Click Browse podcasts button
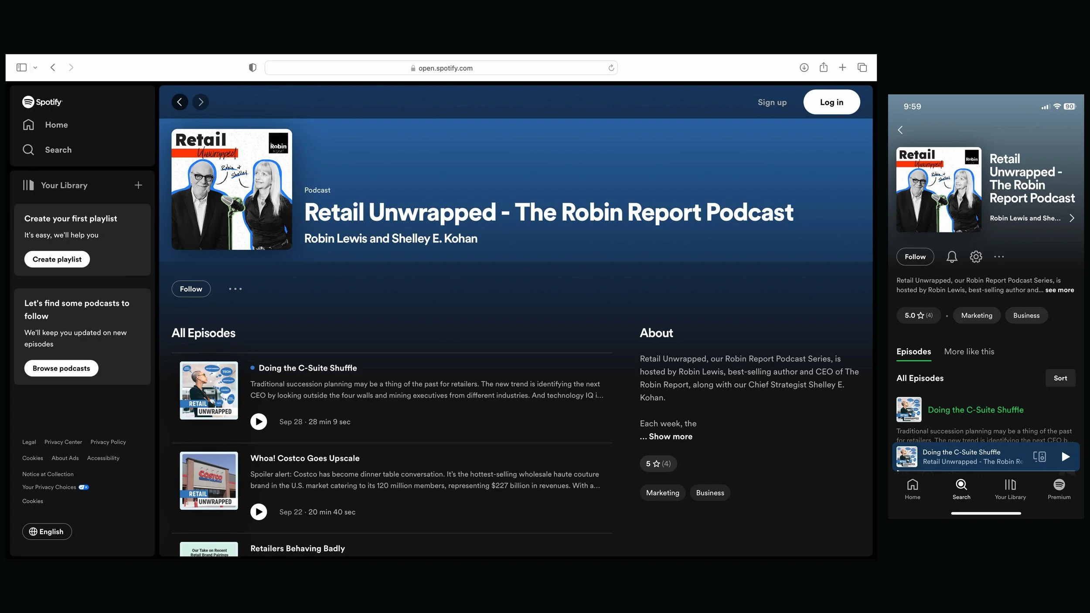The width and height of the screenshot is (1090, 613). [x=61, y=368]
